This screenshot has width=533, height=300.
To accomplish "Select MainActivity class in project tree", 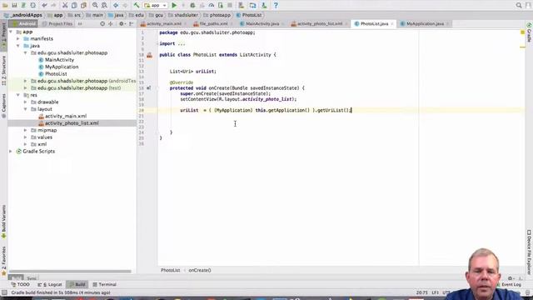I will (59, 60).
